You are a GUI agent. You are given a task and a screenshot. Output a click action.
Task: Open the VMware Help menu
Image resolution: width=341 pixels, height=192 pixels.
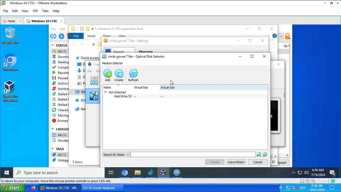pos(56,11)
